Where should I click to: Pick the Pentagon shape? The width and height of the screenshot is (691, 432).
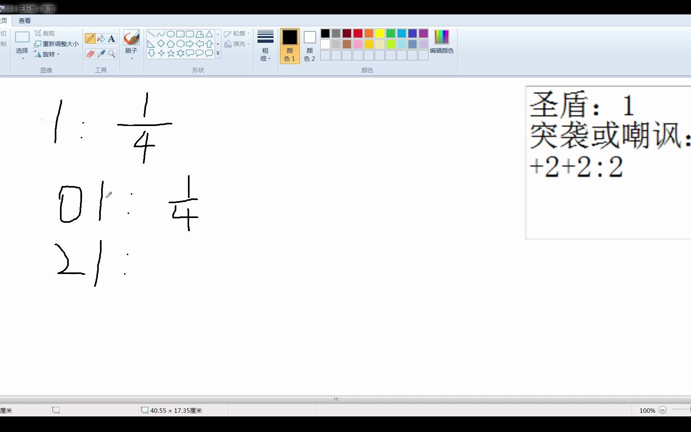171,44
